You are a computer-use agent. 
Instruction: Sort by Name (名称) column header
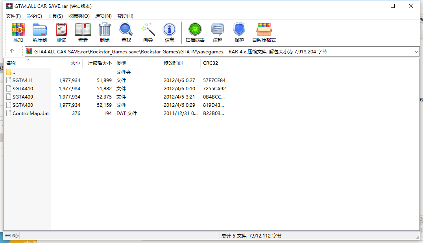(27, 63)
